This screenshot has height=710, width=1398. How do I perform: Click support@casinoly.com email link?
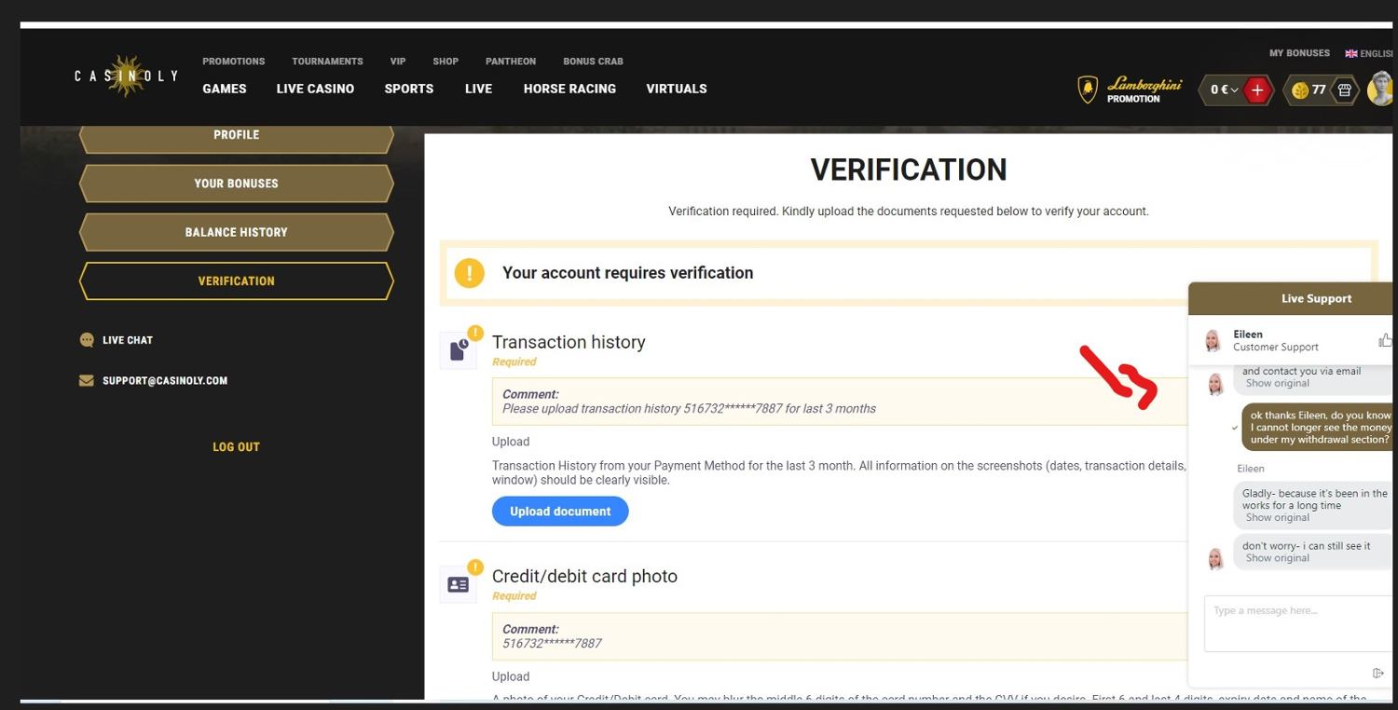pyautogui.click(x=165, y=381)
